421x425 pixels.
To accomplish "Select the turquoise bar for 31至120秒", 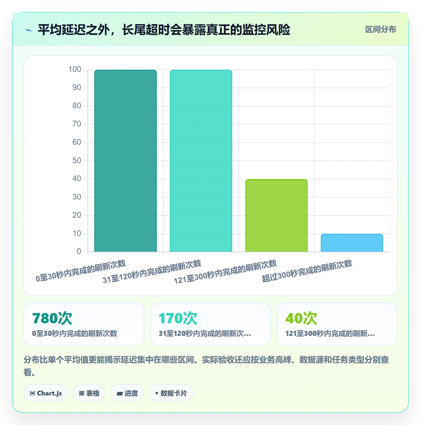I will 201,161.
